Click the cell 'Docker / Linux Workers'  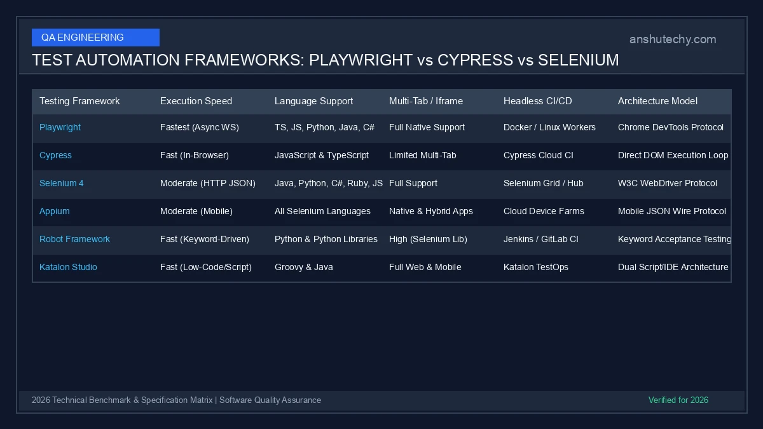(549, 127)
